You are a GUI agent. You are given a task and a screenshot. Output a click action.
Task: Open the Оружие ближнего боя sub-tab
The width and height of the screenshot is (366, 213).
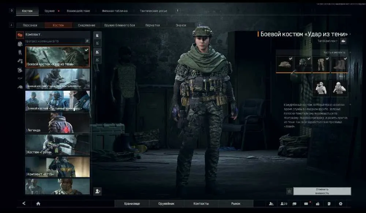coord(120,25)
